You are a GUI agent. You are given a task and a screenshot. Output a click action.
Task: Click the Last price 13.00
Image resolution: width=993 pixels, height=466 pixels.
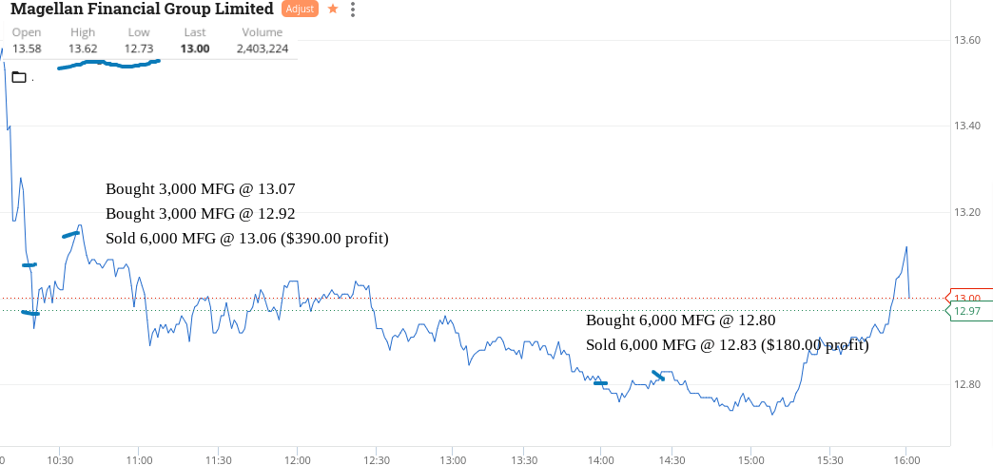click(x=194, y=49)
